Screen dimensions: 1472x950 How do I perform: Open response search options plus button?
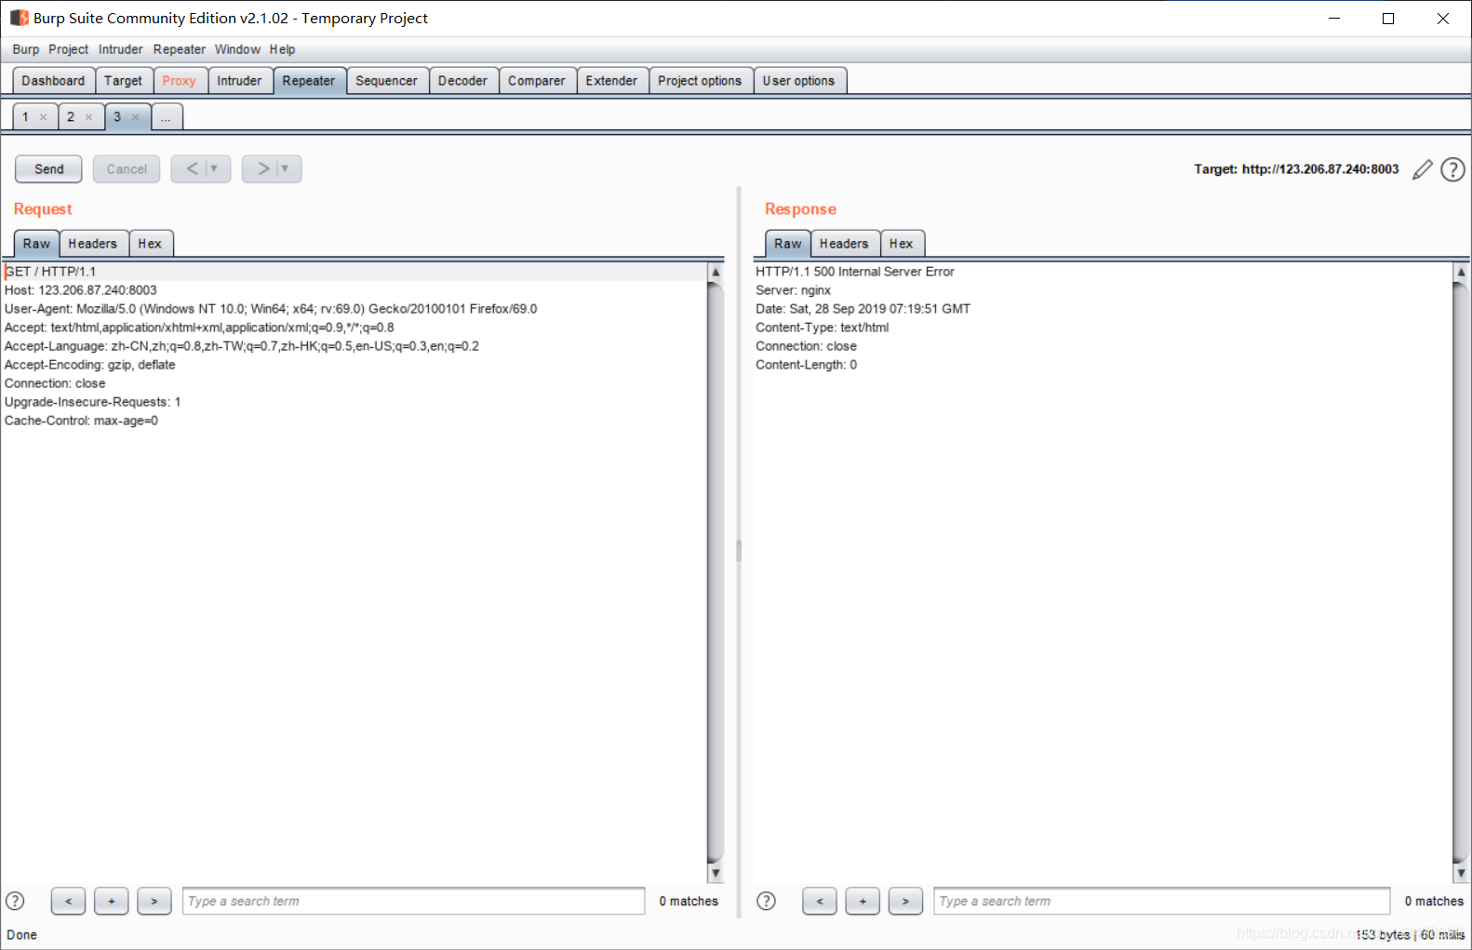[x=863, y=901]
